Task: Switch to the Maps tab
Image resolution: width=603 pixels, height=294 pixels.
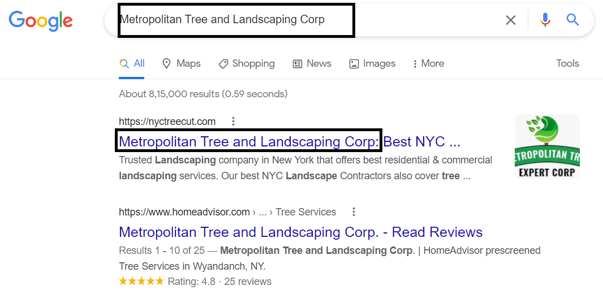Action: coord(181,63)
